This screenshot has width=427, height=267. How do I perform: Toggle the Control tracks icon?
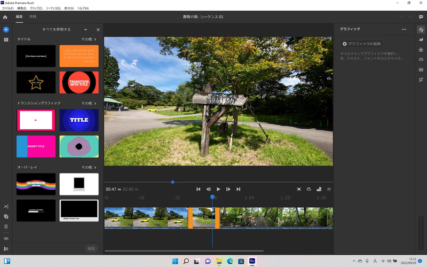[x=6, y=249]
